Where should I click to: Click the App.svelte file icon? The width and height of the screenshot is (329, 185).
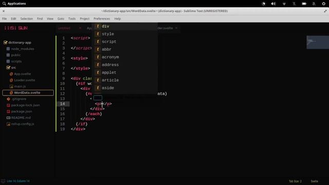point(11,74)
